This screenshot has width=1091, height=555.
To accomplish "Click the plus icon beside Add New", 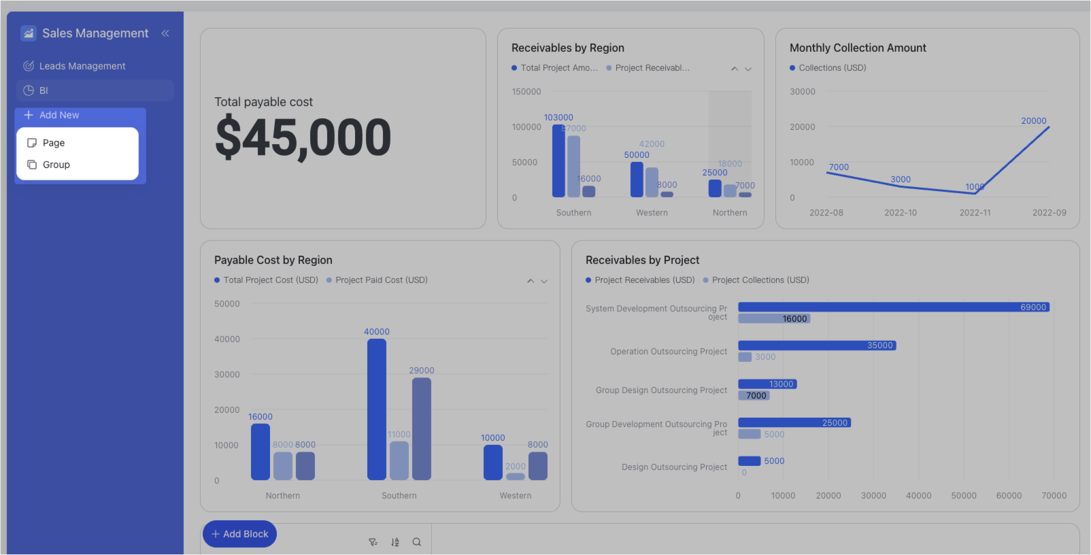I will coord(29,115).
